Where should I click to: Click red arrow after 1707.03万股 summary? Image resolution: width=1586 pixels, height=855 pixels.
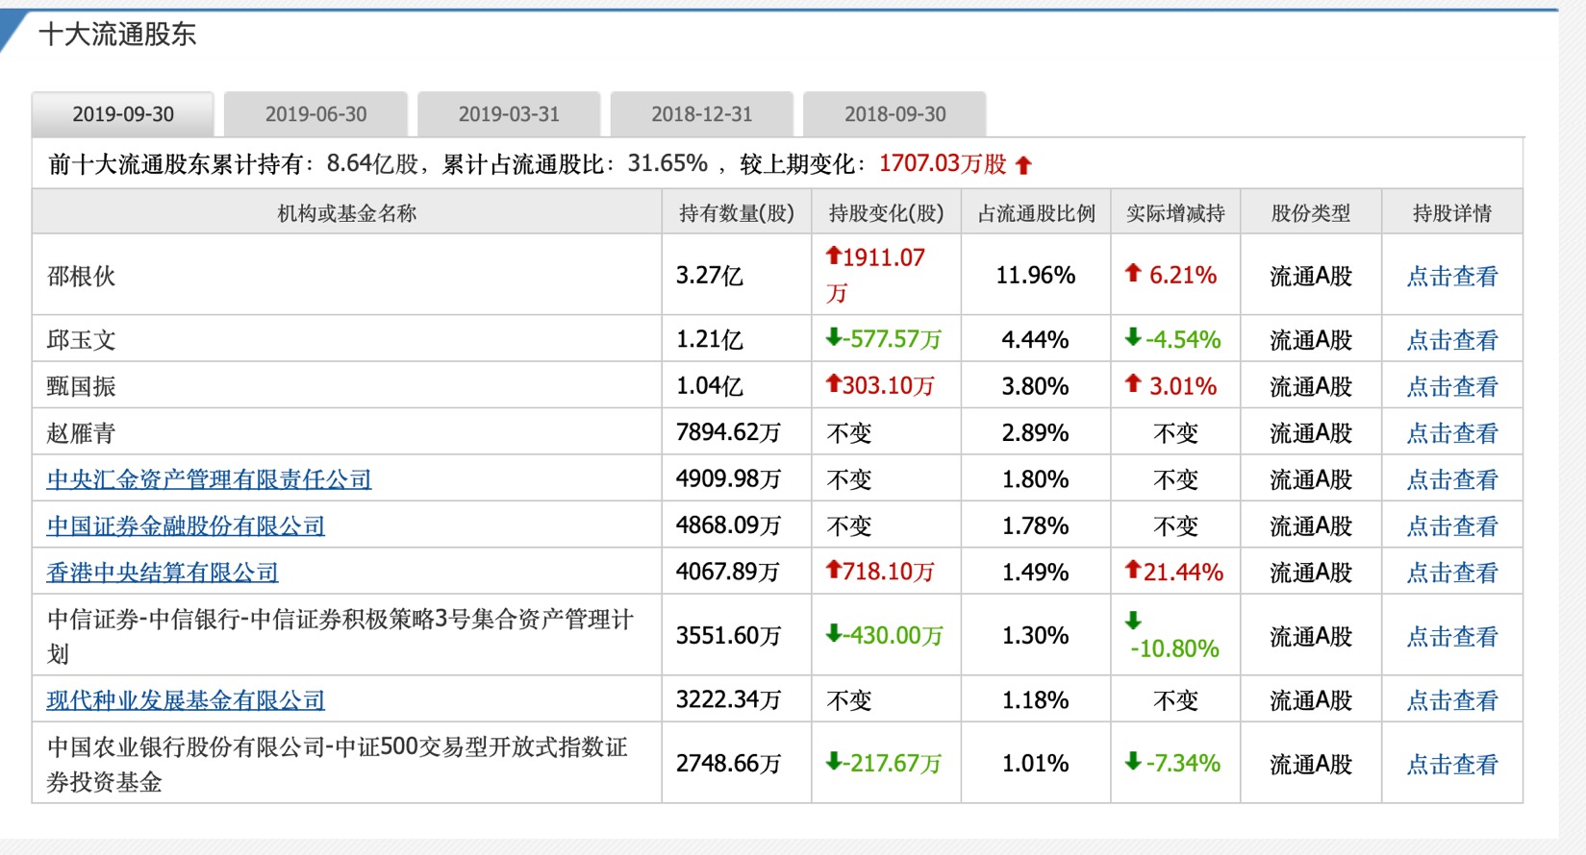point(1023,165)
